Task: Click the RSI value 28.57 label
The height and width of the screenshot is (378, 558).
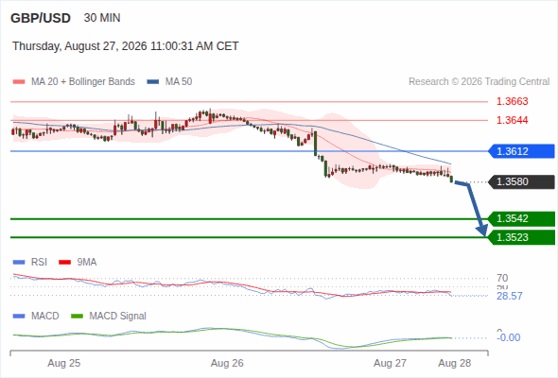Action: tap(509, 296)
